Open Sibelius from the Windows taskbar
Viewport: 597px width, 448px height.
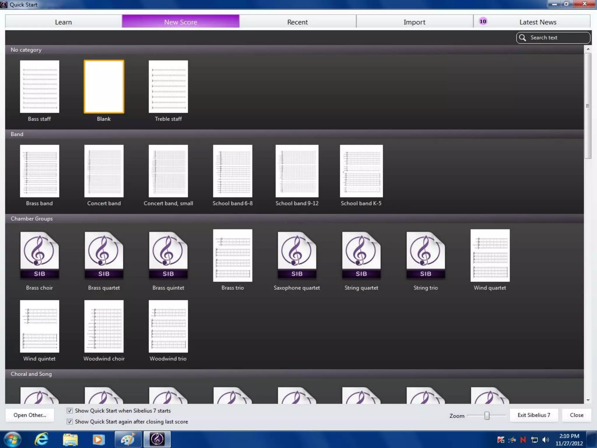(x=157, y=439)
